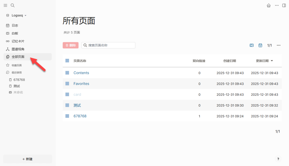This screenshot has height=166, width=289.
Task: Open the 日志 journals sidebar icon
Action: [15, 25]
